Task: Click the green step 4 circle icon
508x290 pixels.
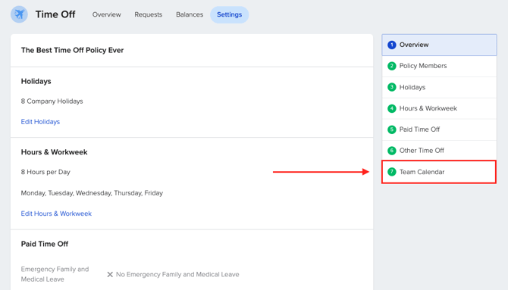Action: 392,108
